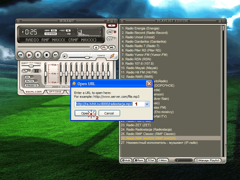Select "5. Radio Radio 7 (Radio 7)"
Viewport: 240px width, 180px height.
point(171,46)
